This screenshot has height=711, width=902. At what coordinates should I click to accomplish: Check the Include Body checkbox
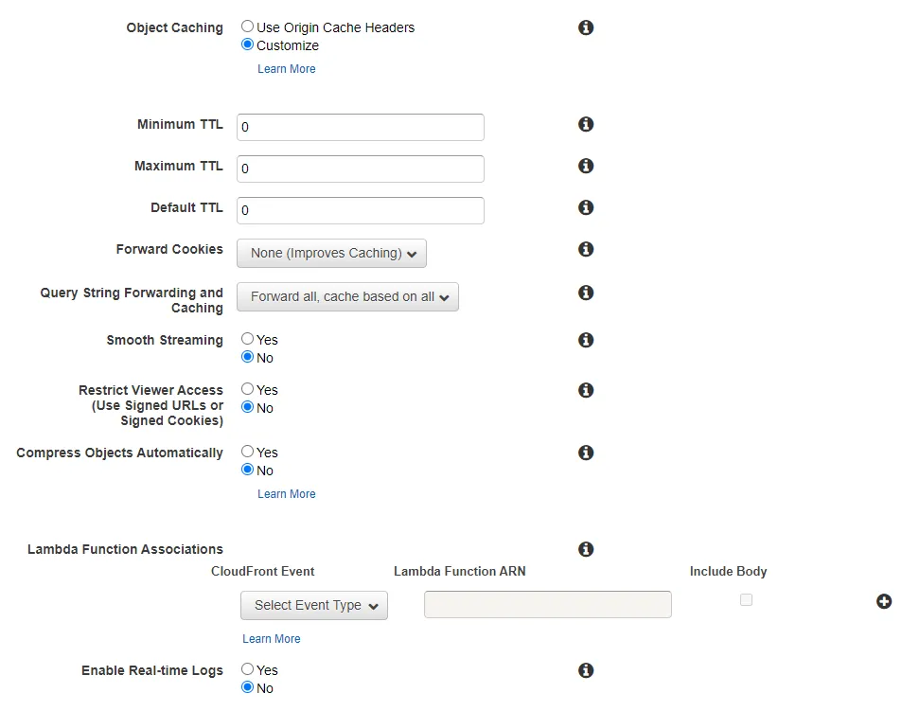[x=746, y=600]
